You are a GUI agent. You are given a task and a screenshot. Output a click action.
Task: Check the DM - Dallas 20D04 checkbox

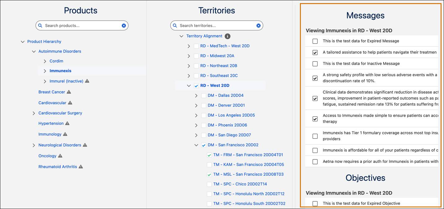pyautogui.click(x=204, y=96)
